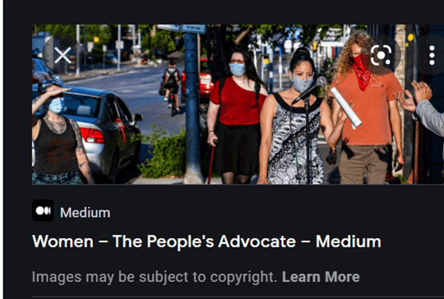
Task: Open the Medium source name link
Action: pyautogui.click(x=85, y=213)
